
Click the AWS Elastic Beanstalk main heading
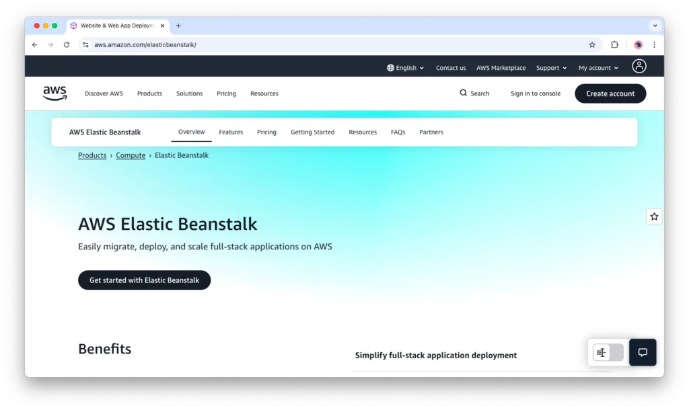[168, 224]
